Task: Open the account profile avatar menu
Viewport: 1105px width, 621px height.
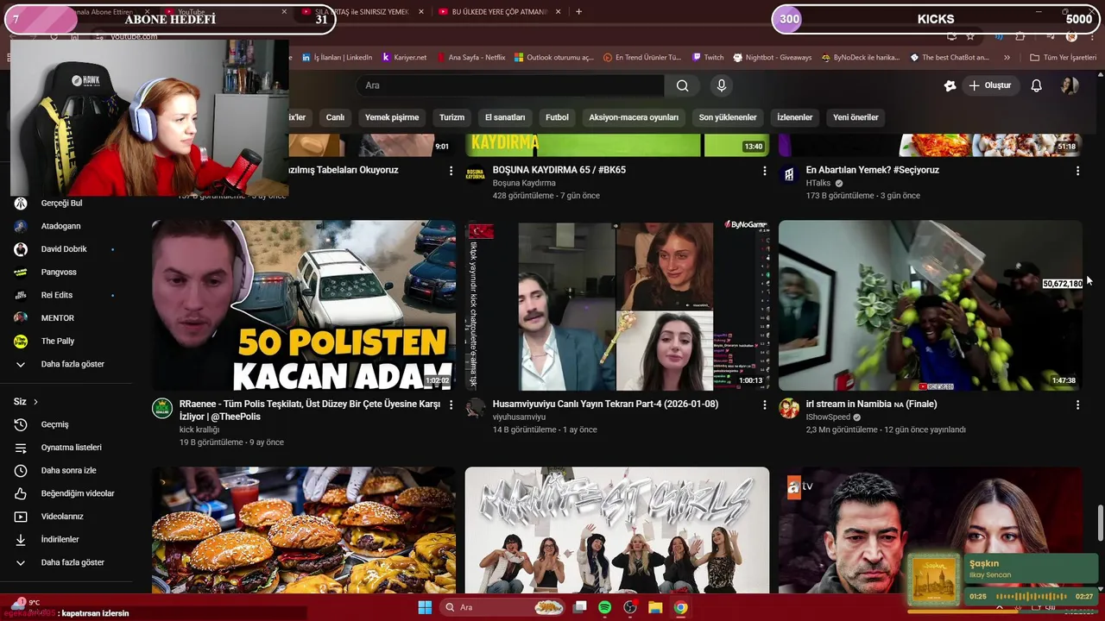Action: coord(1070,85)
